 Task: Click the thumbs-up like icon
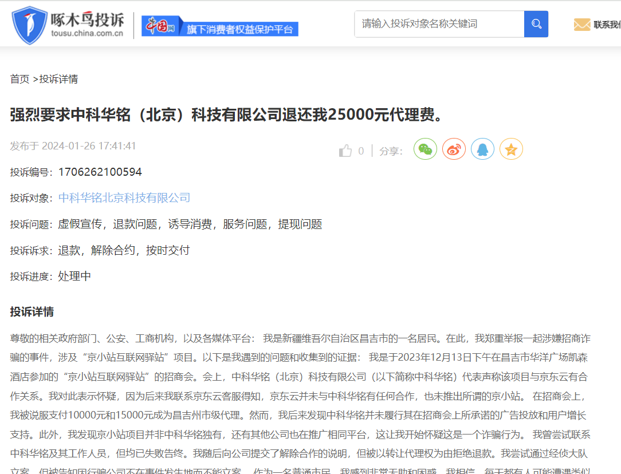click(x=345, y=151)
